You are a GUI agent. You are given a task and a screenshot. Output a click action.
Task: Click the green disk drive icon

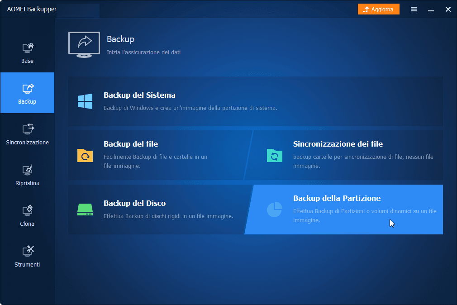click(85, 210)
